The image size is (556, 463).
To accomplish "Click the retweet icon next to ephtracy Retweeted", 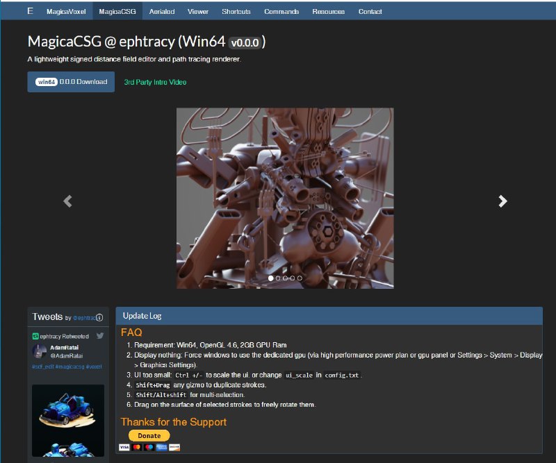I will (x=35, y=336).
